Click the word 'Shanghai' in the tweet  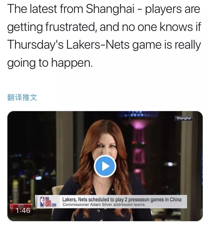click(x=110, y=9)
